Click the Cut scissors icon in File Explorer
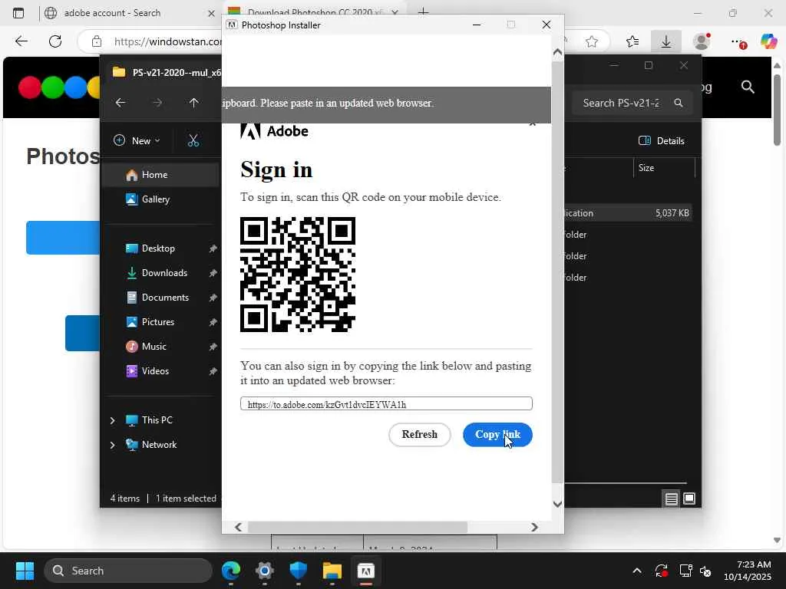 coord(193,141)
